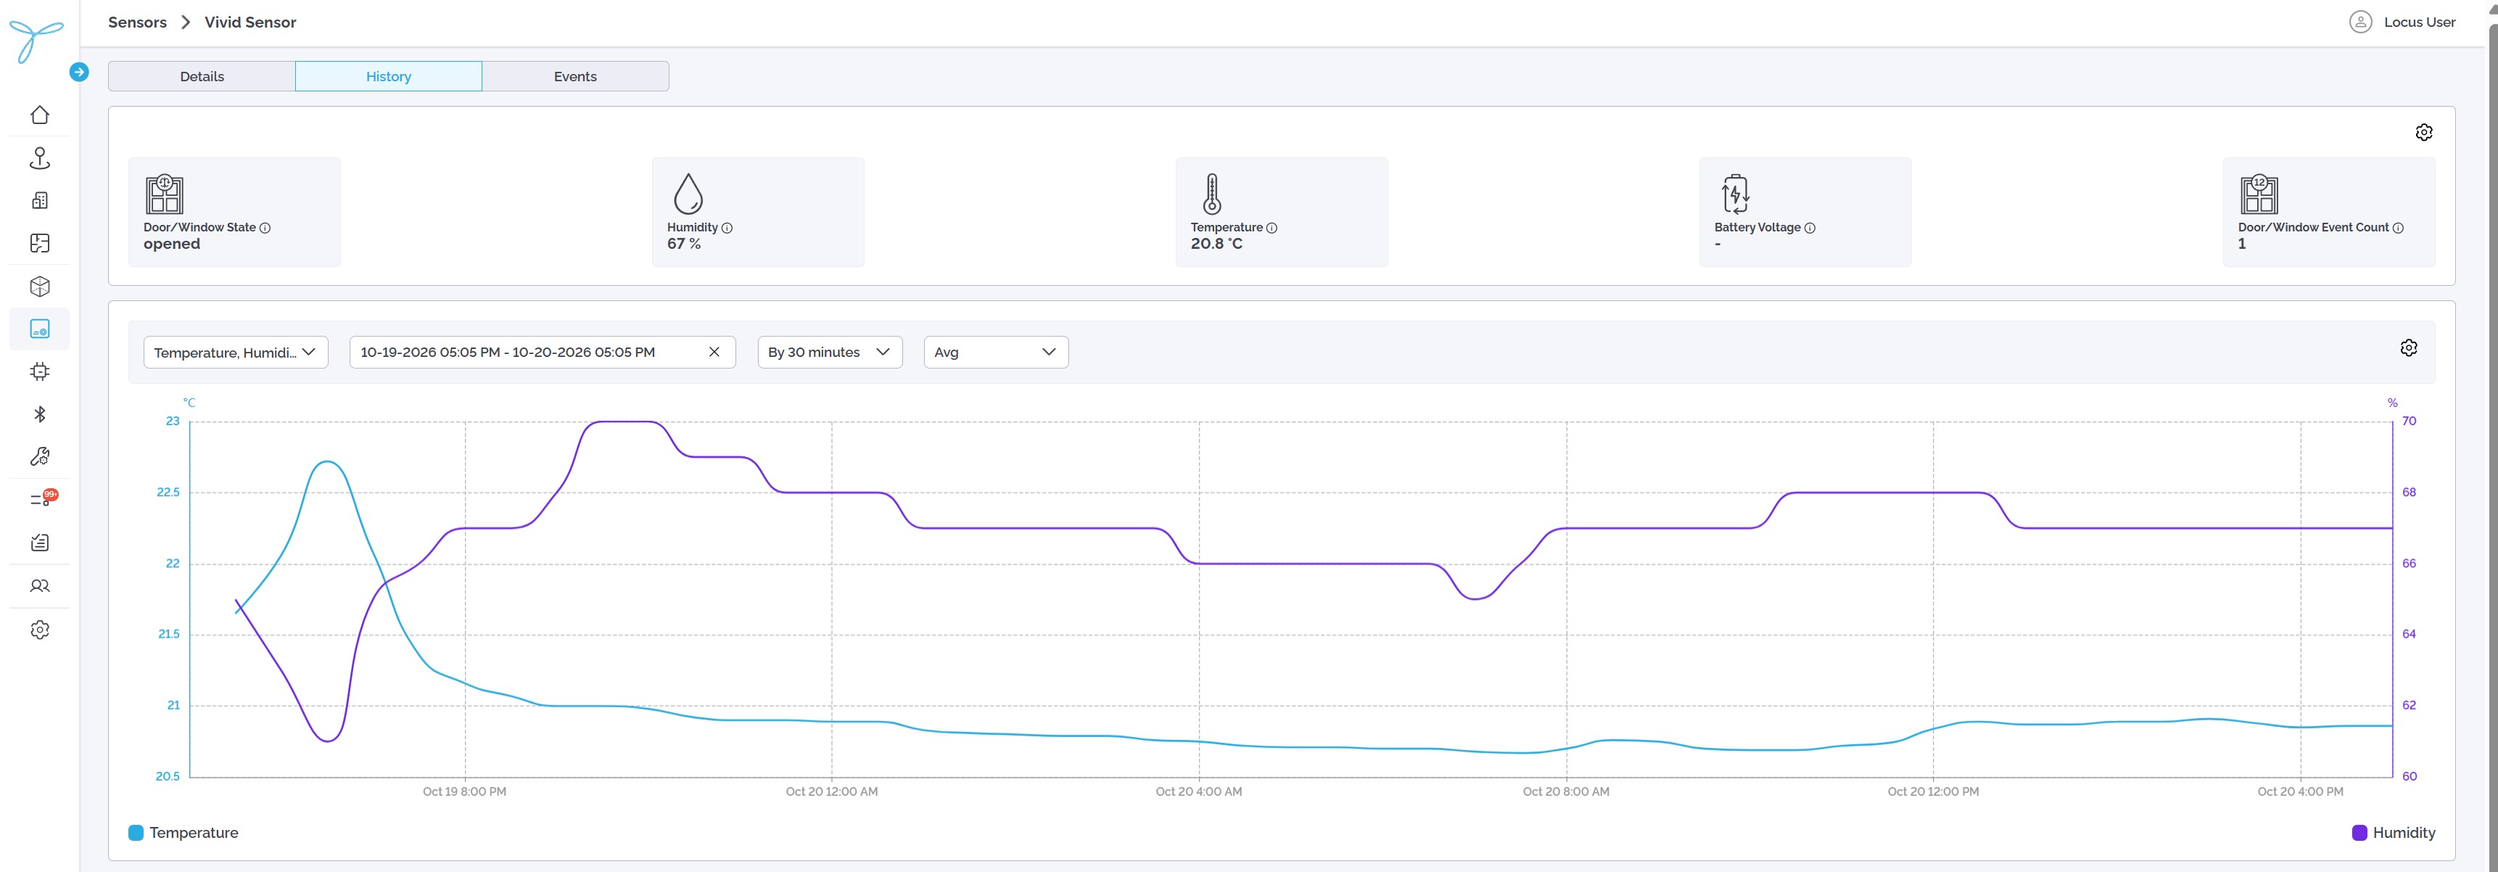This screenshot has width=2498, height=872.
Task: Open the map pin locations icon
Action: point(40,158)
